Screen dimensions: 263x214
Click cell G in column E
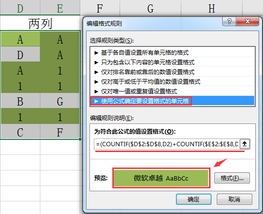[x=60, y=101]
